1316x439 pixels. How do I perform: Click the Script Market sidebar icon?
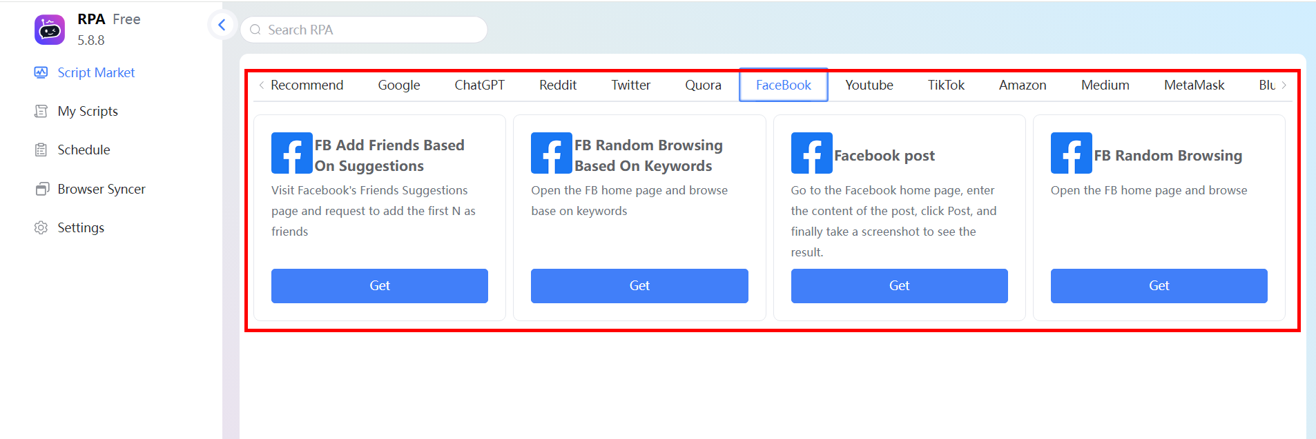click(41, 72)
